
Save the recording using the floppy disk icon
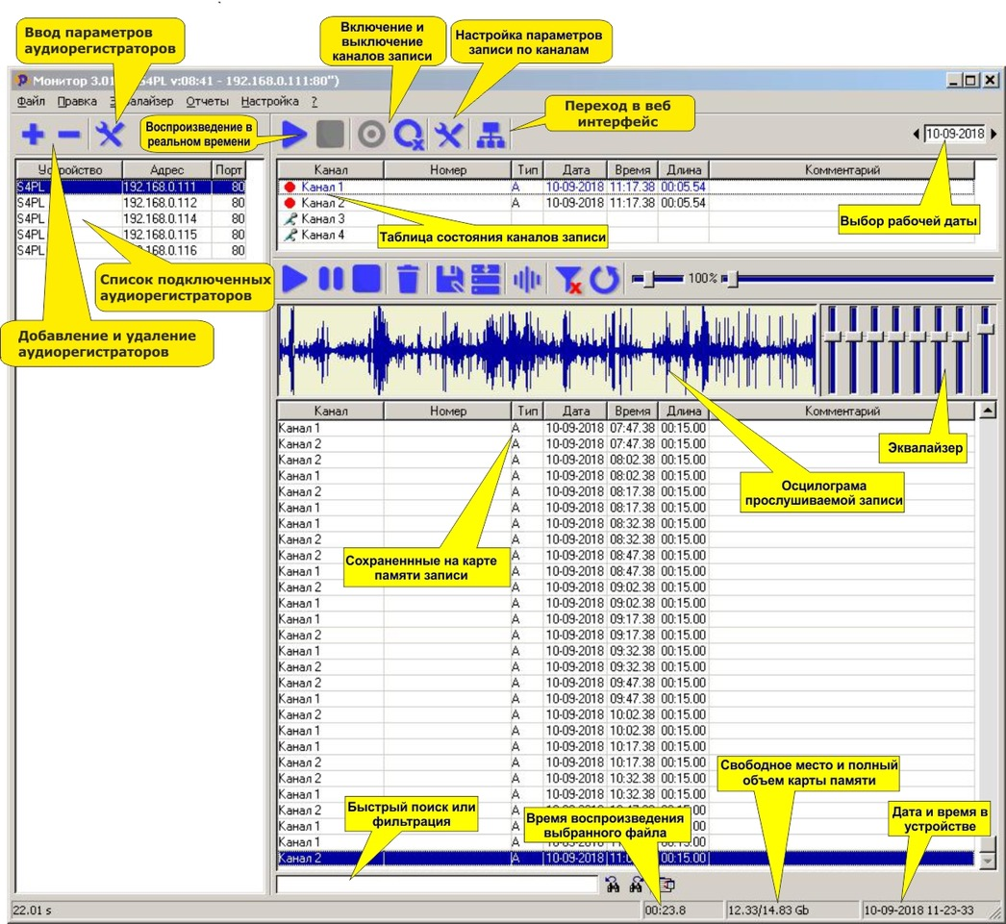pyautogui.click(x=449, y=280)
